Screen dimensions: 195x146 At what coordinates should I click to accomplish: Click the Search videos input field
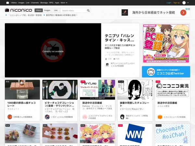click(73, 10)
